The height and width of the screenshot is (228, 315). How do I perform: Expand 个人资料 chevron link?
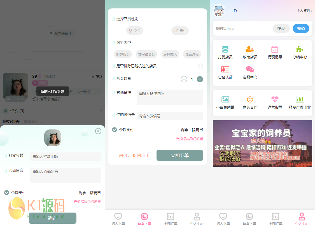click(304, 10)
